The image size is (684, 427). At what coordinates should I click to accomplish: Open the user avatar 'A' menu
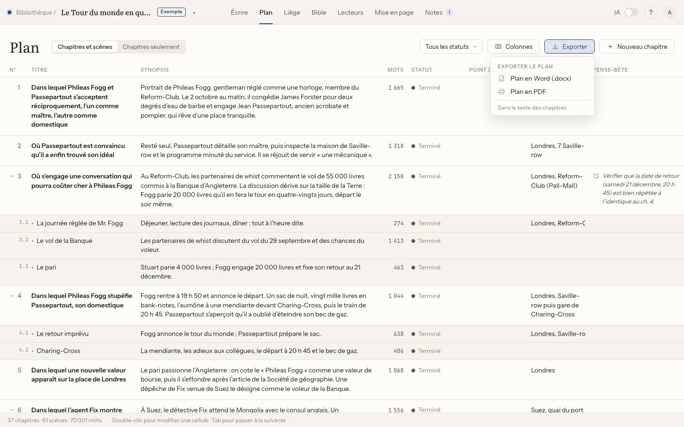(x=670, y=12)
